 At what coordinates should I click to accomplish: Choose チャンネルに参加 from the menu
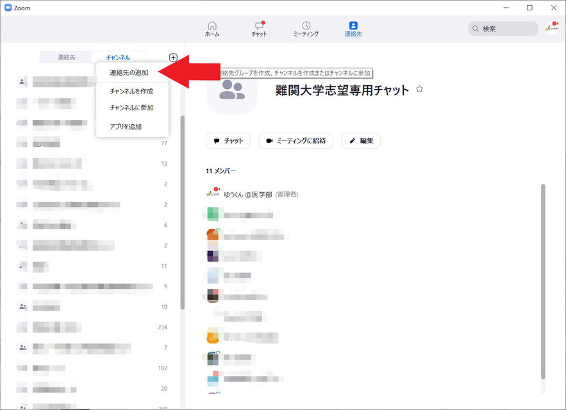[x=131, y=108]
